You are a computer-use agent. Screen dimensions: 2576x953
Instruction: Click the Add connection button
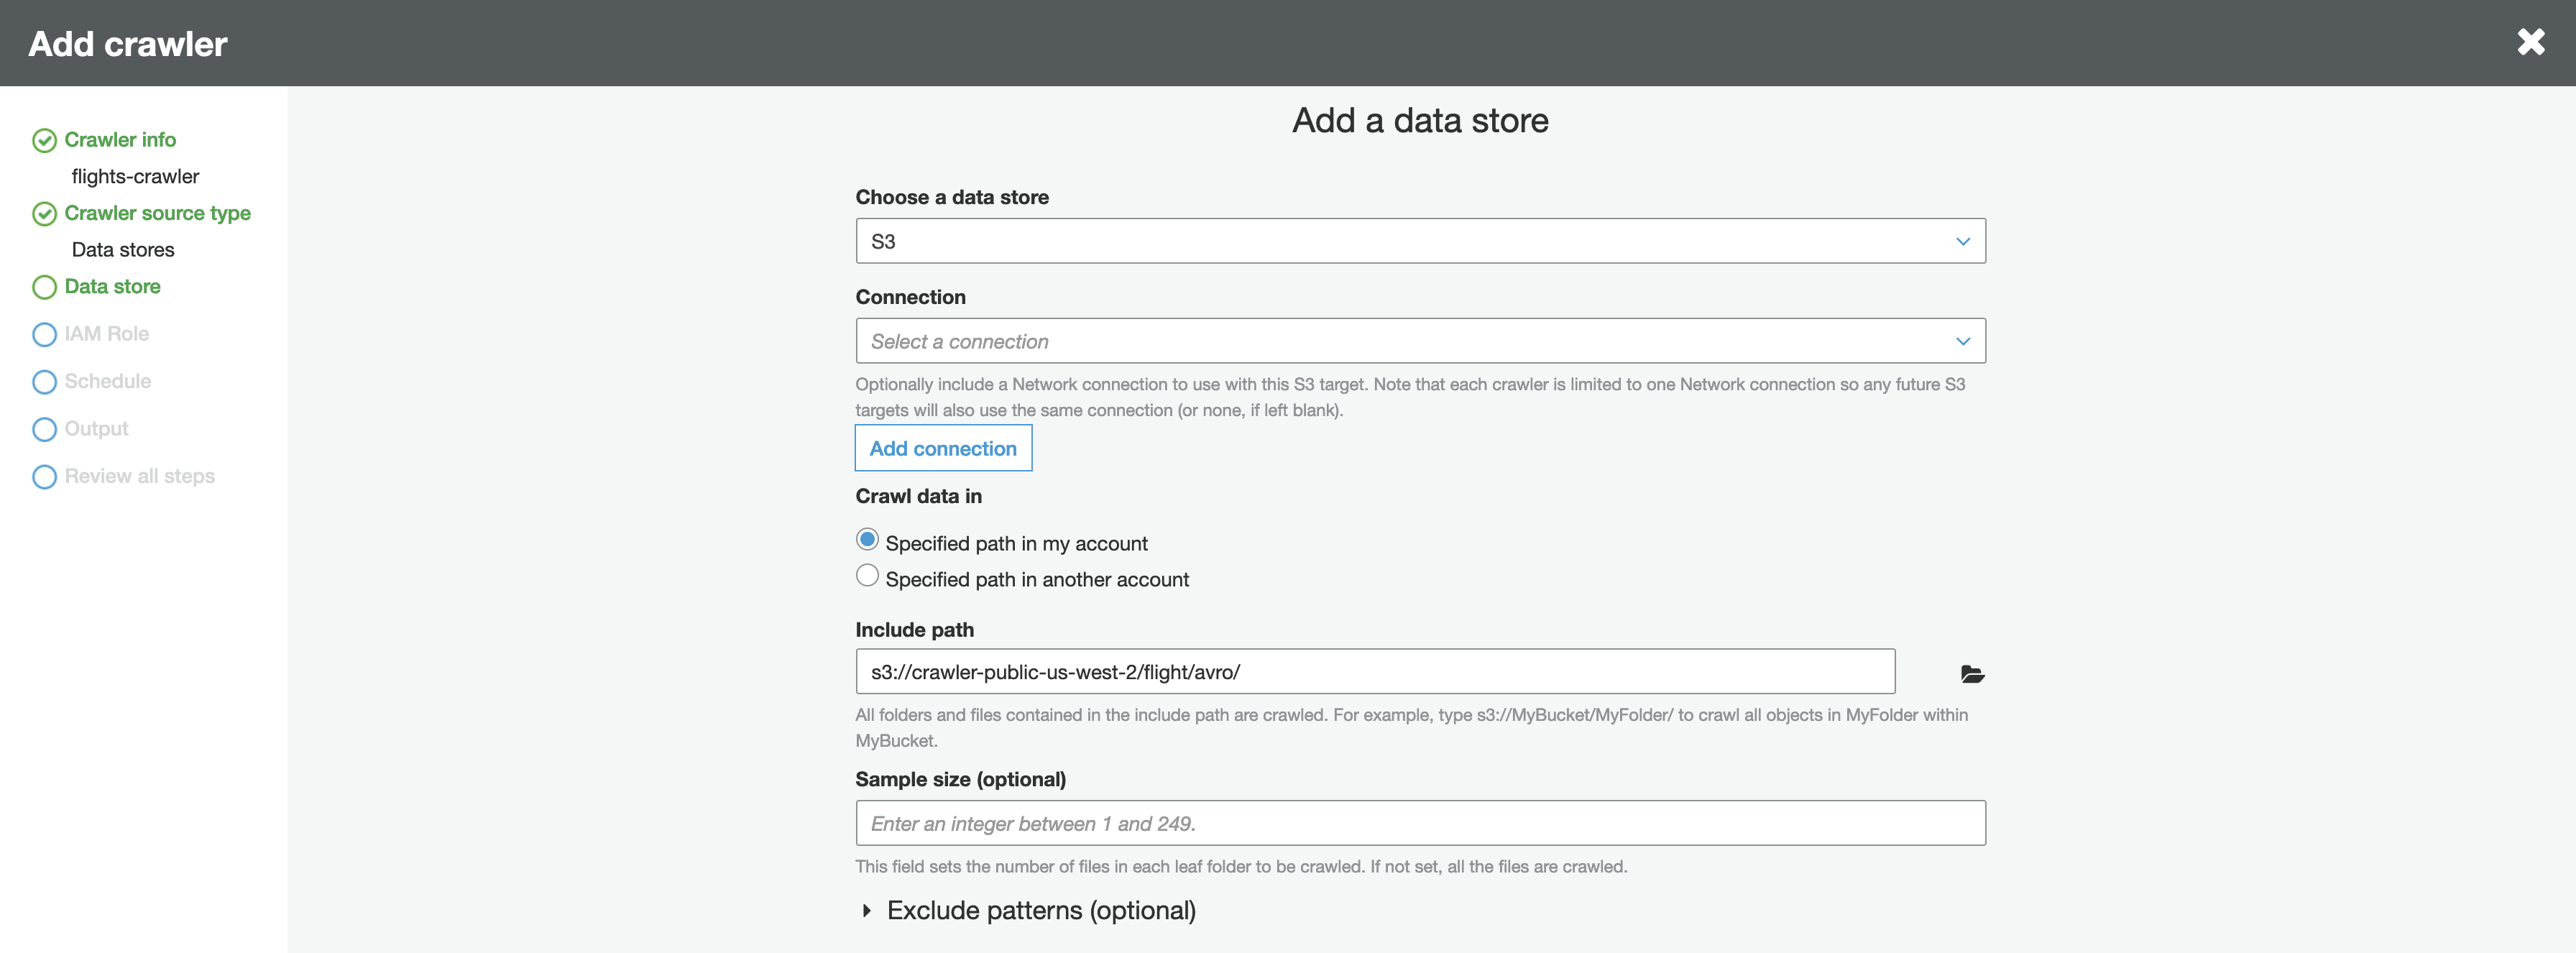click(942, 448)
